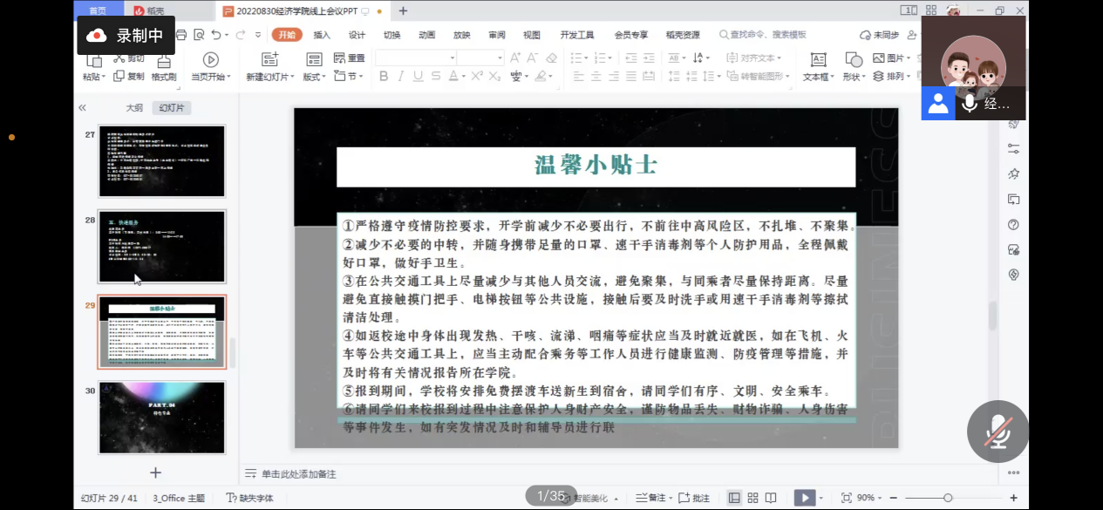The image size is (1103, 510).
Task: Select slide 30 thumbnail
Action: tap(161, 418)
